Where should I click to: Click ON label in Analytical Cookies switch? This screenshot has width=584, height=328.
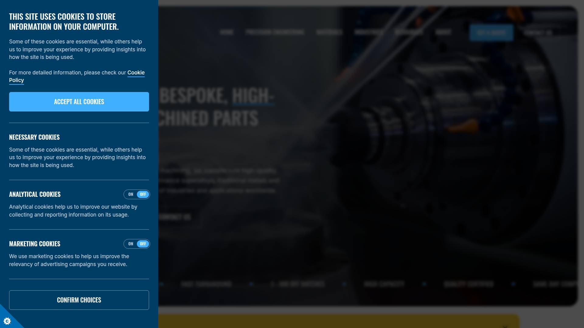(131, 194)
